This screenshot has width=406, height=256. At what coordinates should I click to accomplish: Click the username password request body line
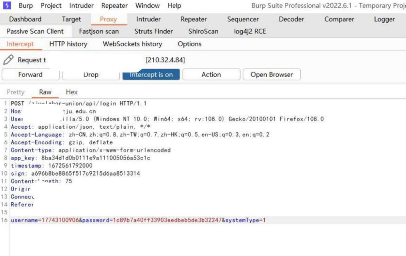(138, 220)
